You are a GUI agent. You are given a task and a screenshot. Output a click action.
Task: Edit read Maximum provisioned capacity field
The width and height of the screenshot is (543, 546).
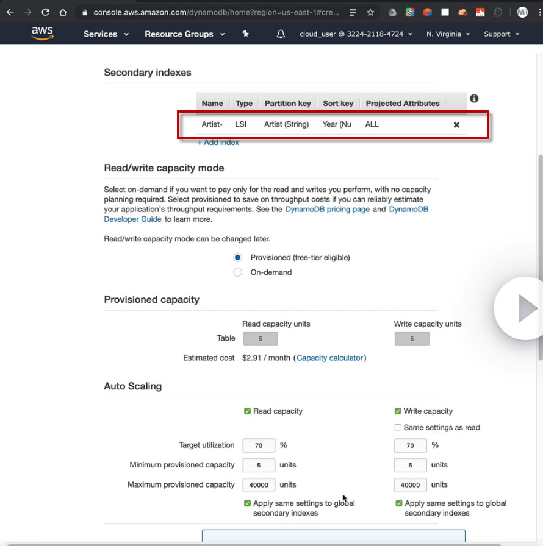pos(259,485)
